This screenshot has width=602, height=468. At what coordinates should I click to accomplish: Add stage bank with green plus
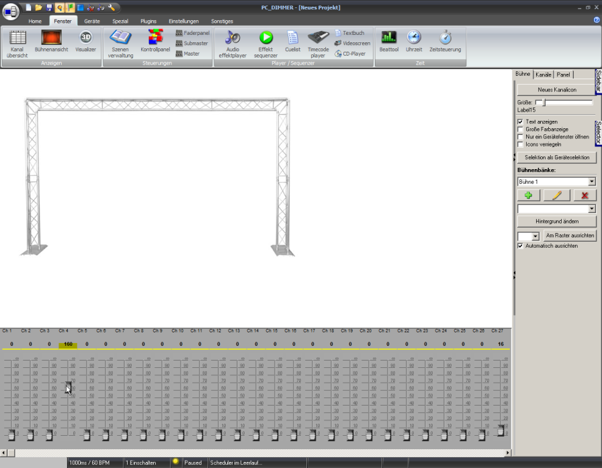click(x=528, y=195)
